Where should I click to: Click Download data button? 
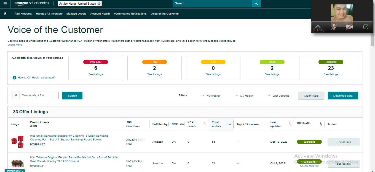pos(343,95)
